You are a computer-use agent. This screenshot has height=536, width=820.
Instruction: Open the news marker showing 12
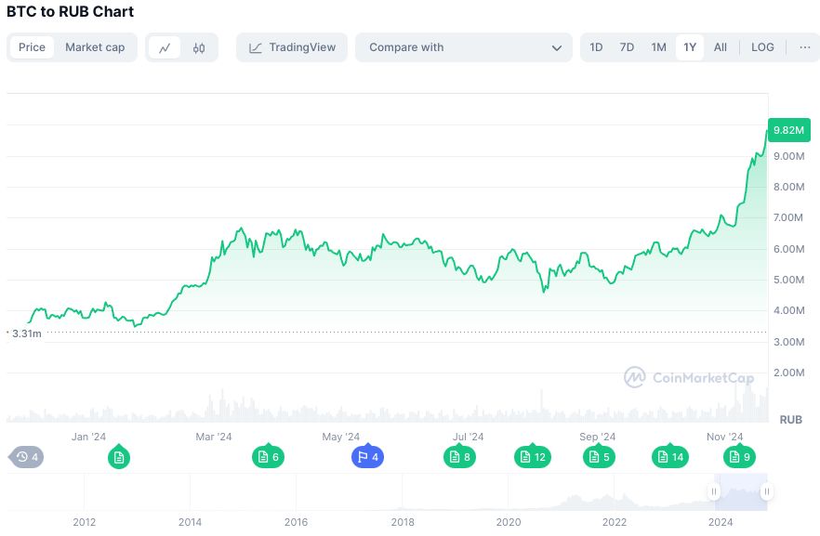532,456
